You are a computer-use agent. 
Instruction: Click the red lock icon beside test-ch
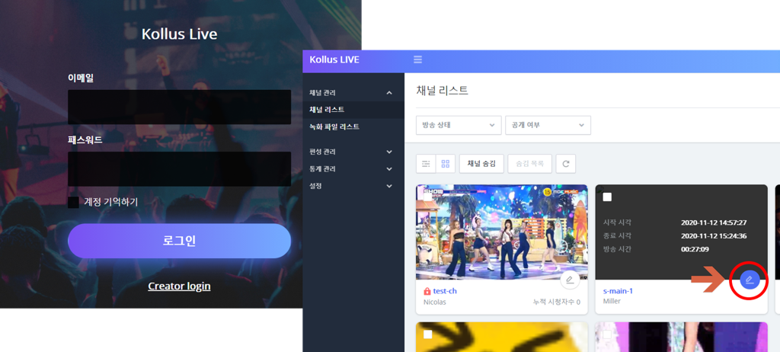pyautogui.click(x=427, y=291)
